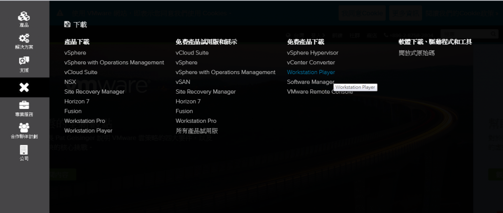The width and height of the screenshot is (503, 213).
Task: Select NSX download link
Action: pos(70,82)
